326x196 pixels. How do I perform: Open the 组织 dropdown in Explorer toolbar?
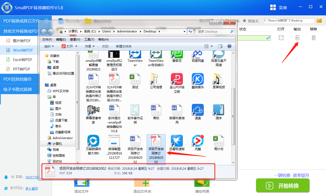tap(49, 46)
